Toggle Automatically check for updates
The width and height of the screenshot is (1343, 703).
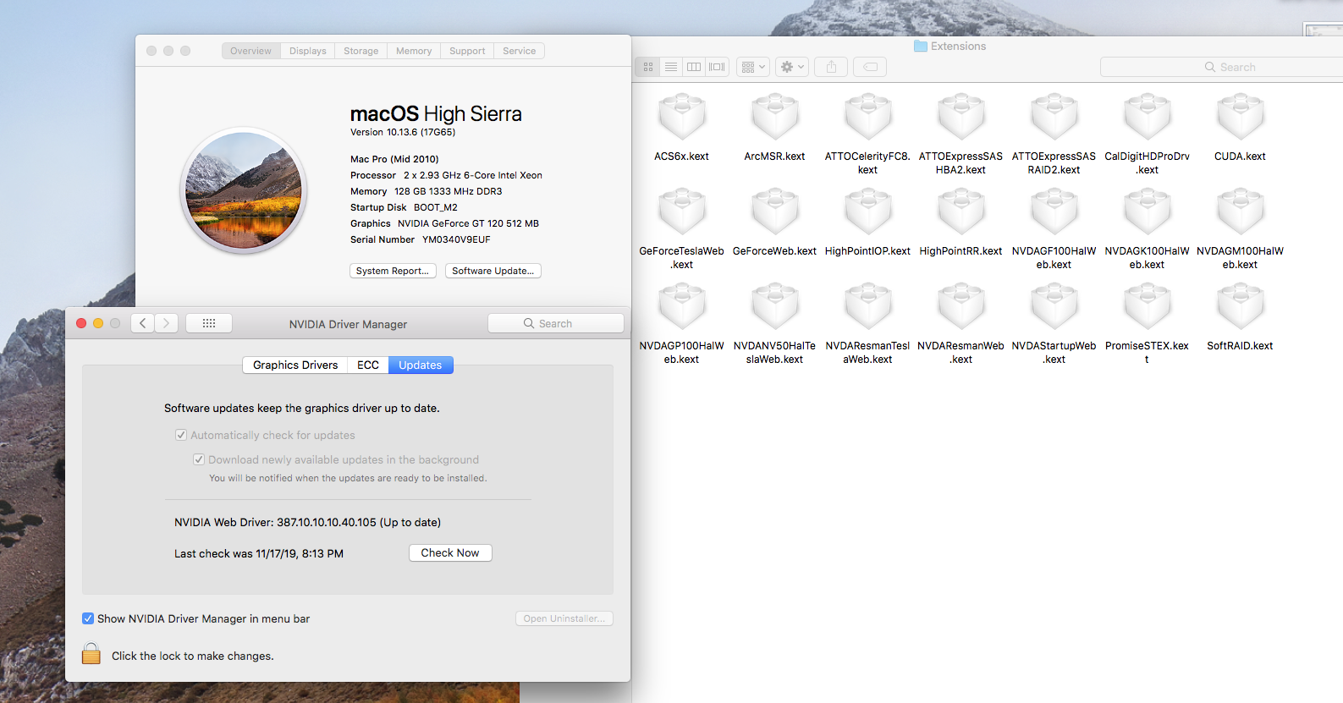[x=181, y=435]
